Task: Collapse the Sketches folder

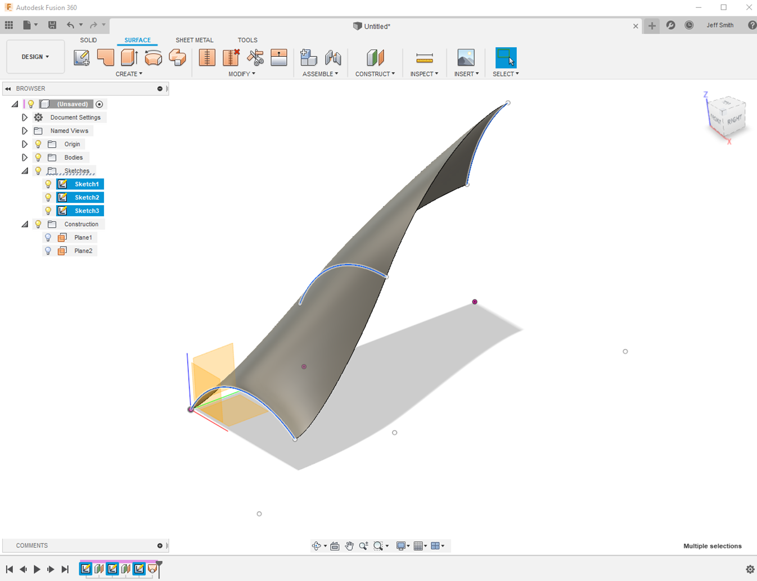Action: click(x=25, y=171)
